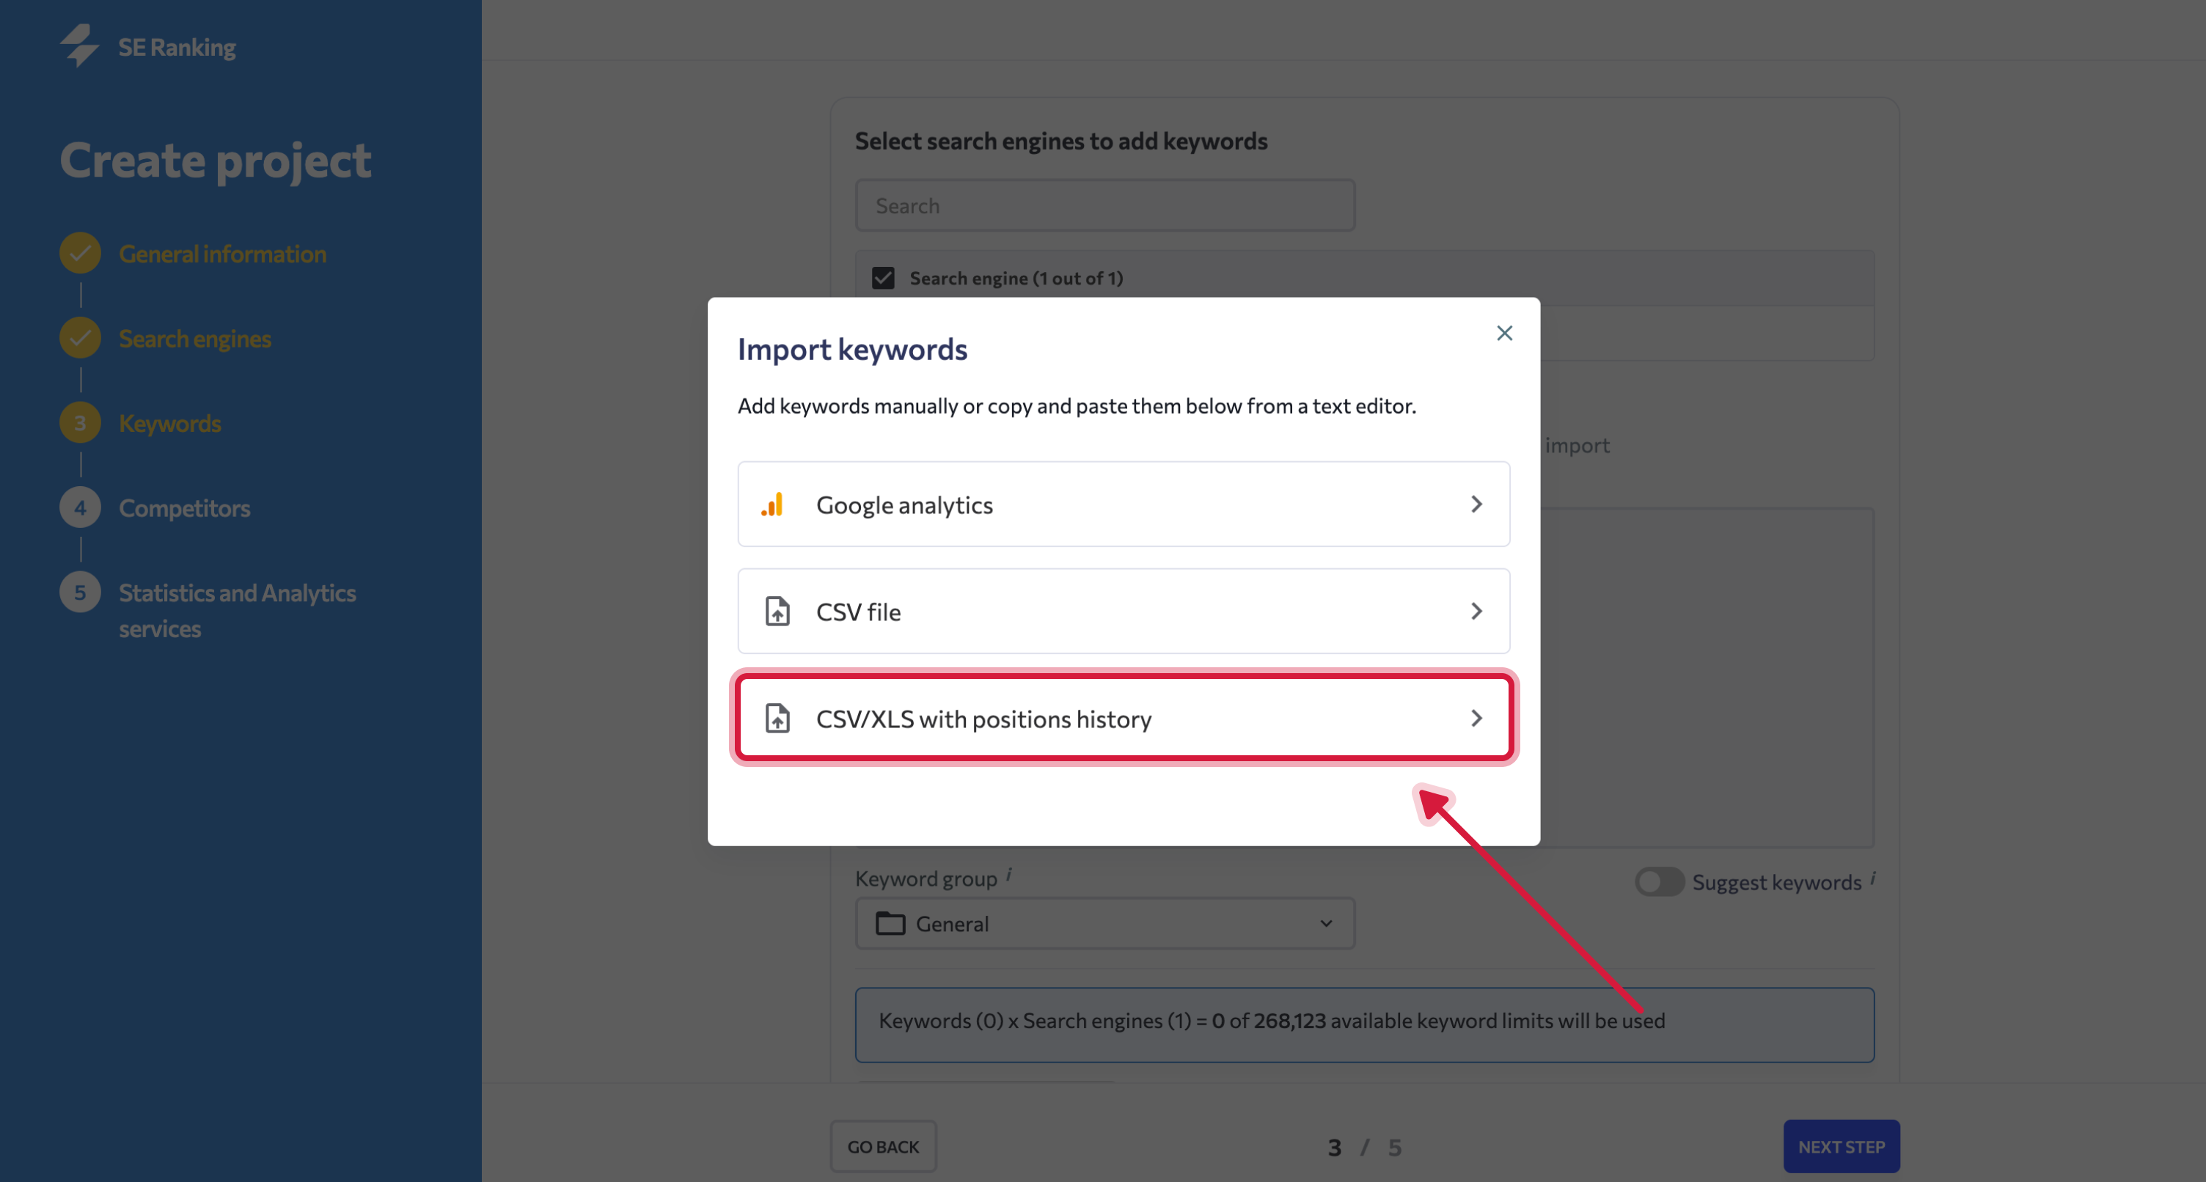The height and width of the screenshot is (1182, 2206).
Task: Click the CSV/XLS positions history file icon
Action: tap(777, 719)
